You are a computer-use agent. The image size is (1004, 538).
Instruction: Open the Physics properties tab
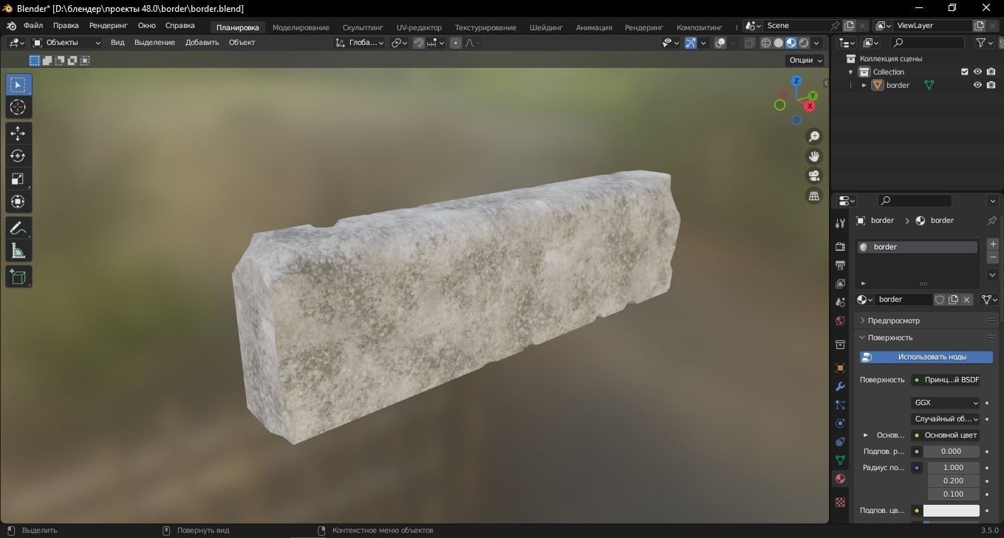click(840, 424)
